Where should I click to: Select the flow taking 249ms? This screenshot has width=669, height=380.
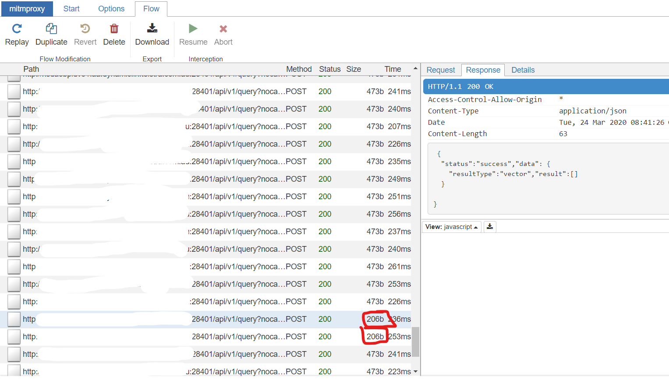205,179
